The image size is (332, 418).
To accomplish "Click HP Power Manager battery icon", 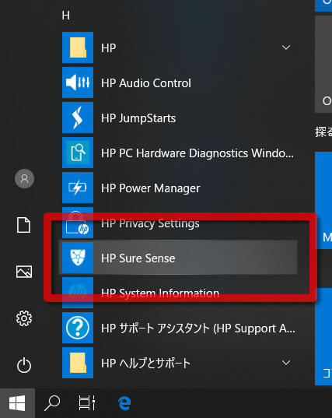I will pos(78,188).
